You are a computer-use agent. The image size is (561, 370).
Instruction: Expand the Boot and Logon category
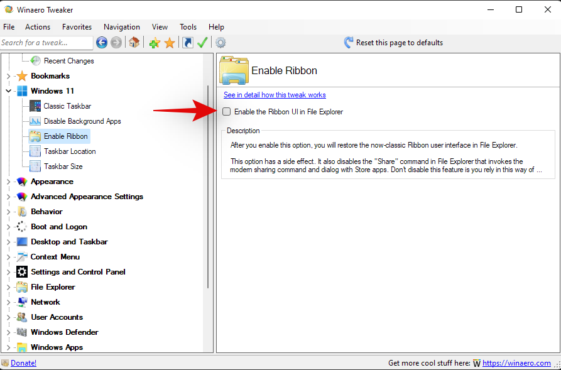coord(8,227)
